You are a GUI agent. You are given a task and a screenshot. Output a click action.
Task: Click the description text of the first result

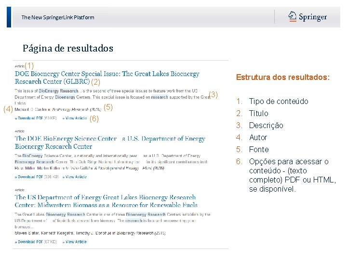[x=112, y=97]
